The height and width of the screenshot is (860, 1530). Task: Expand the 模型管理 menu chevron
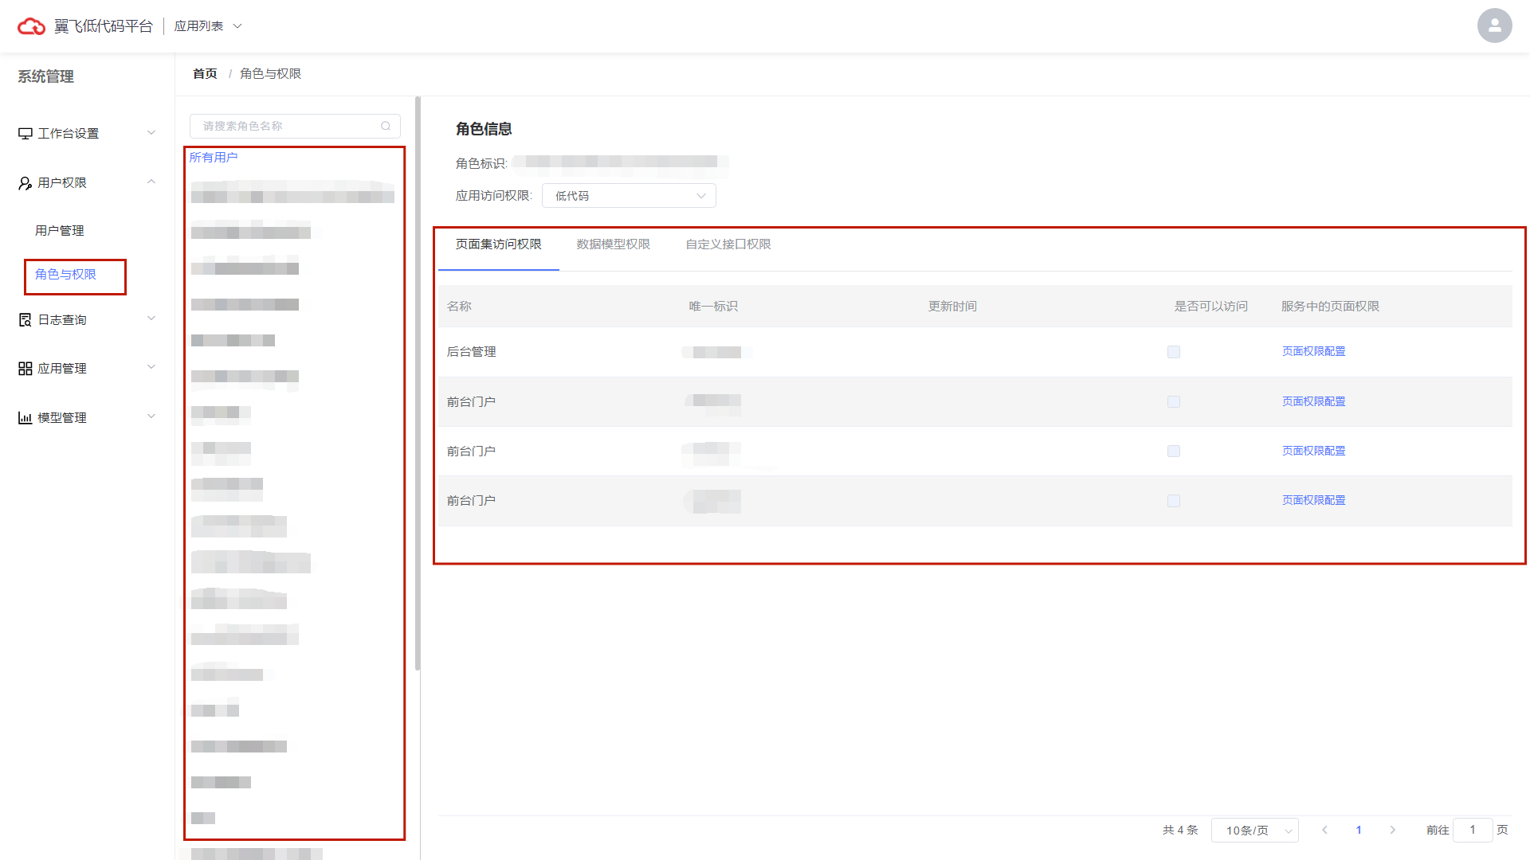pos(151,416)
